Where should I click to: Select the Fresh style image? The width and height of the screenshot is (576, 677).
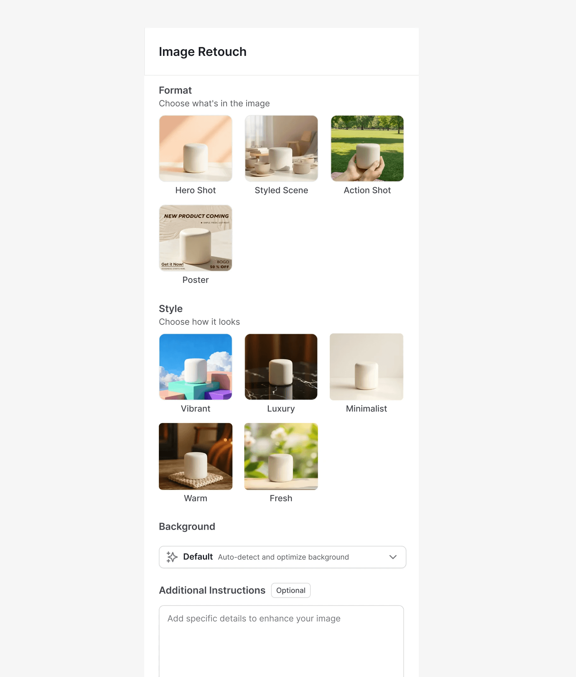click(x=281, y=456)
